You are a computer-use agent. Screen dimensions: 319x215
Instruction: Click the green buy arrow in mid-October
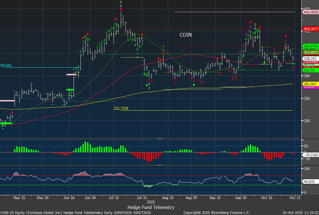click(x=264, y=62)
